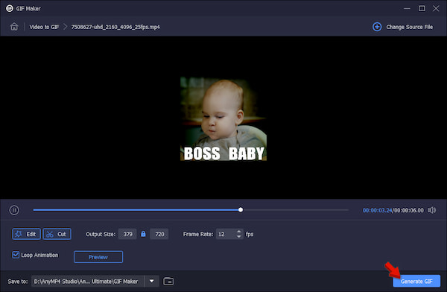Click the Output Size width field 379
The width and height of the screenshot is (447, 292).
click(127, 234)
